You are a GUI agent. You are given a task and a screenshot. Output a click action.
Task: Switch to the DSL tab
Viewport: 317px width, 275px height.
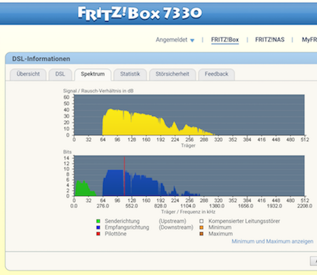pos(60,74)
